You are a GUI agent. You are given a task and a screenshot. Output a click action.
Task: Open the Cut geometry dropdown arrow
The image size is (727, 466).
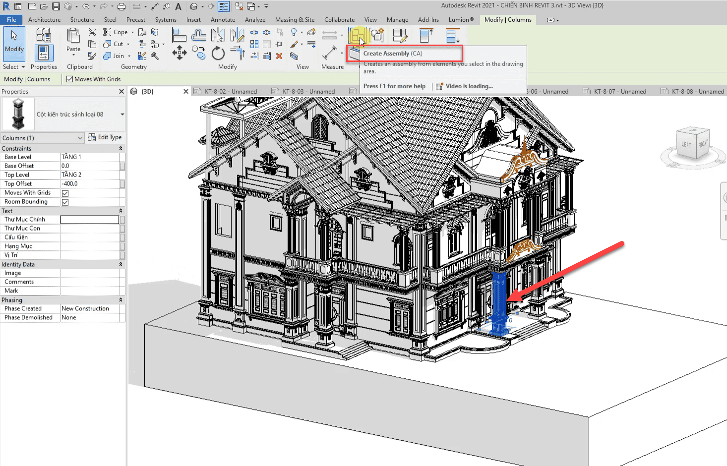tap(128, 44)
